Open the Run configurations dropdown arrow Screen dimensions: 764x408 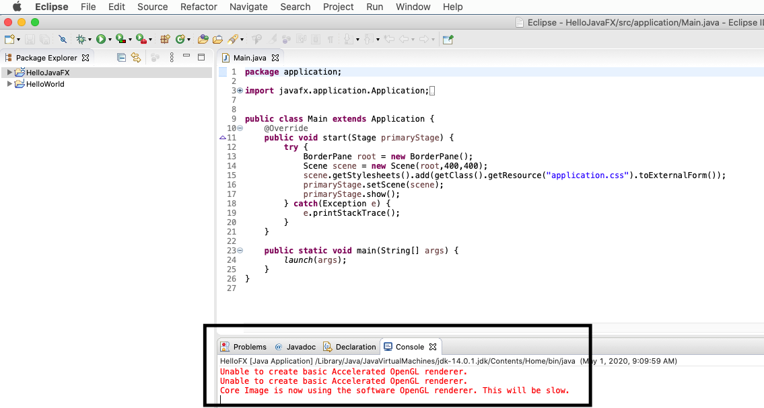(110, 40)
